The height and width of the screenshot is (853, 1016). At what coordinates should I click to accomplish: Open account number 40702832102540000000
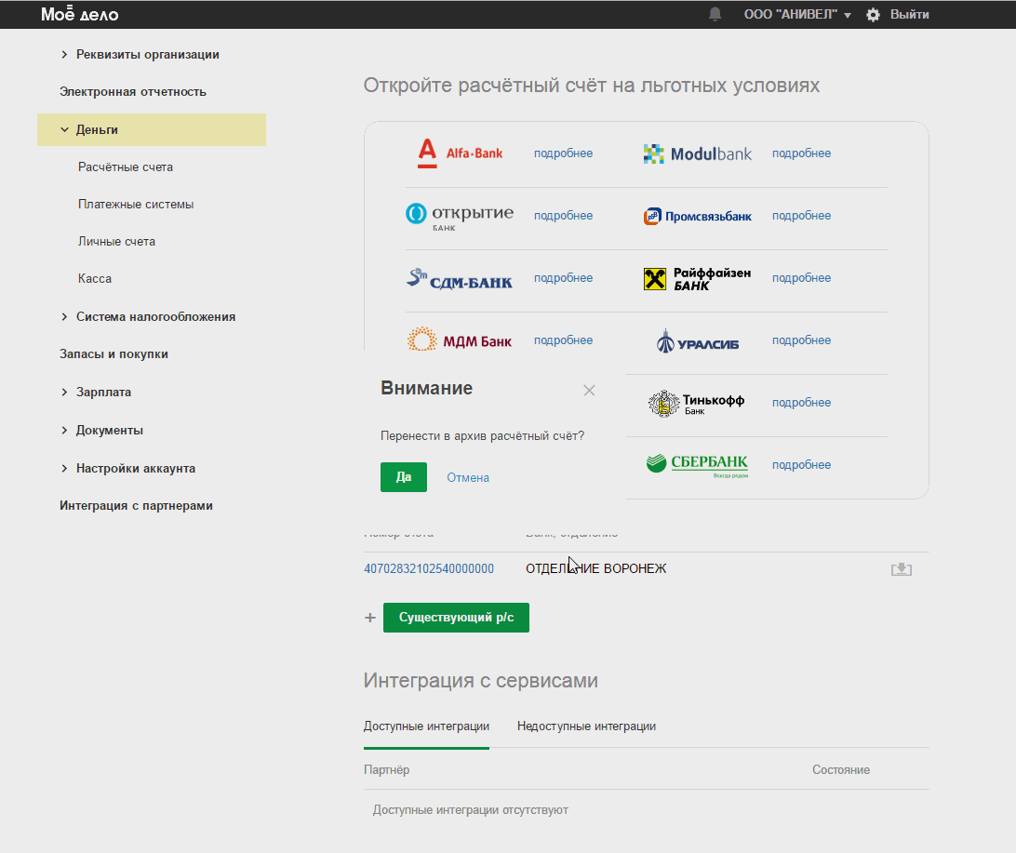tap(428, 569)
